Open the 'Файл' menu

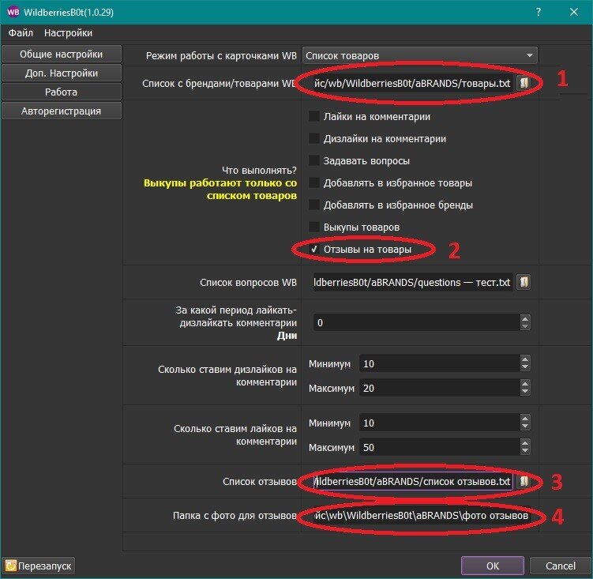pos(21,33)
